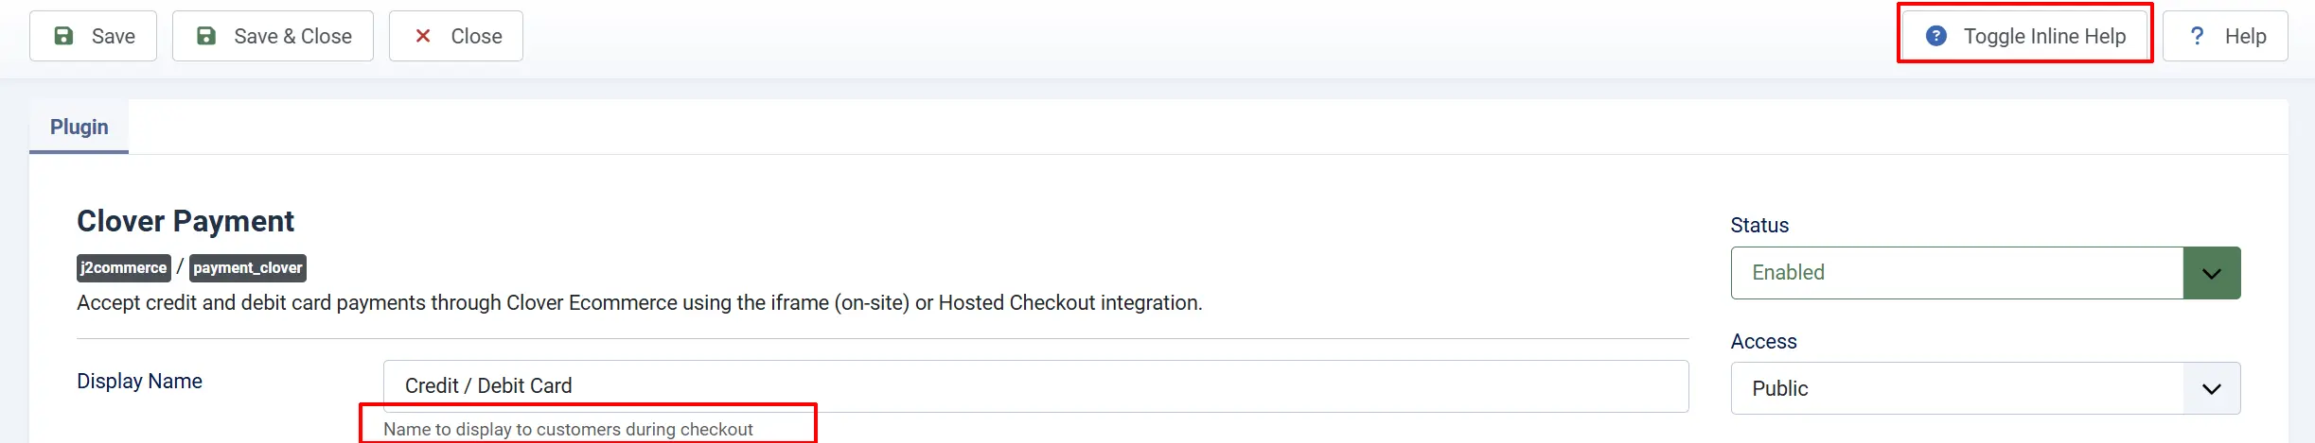Expand the Status dropdown arrow
This screenshot has width=2315, height=443.
click(2212, 273)
